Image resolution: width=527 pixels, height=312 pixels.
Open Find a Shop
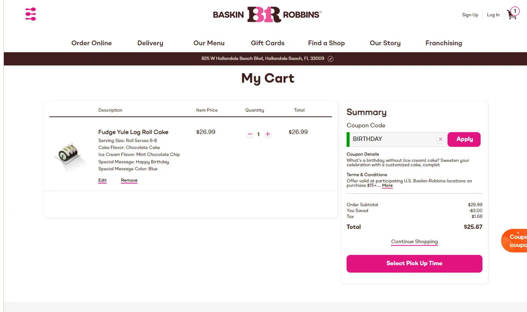[326, 43]
